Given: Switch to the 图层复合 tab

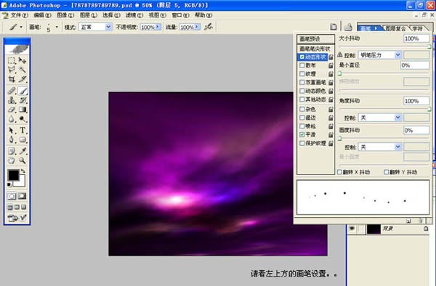Looking at the screenshot, I should 395,28.
